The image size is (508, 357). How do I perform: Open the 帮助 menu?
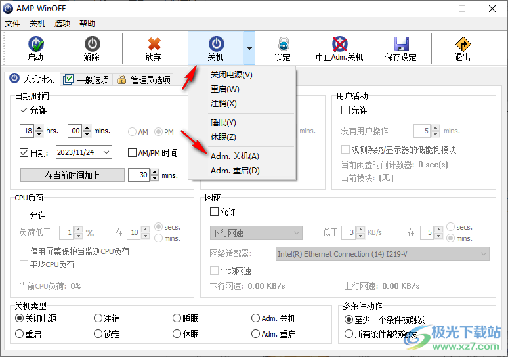(x=87, y=24)
